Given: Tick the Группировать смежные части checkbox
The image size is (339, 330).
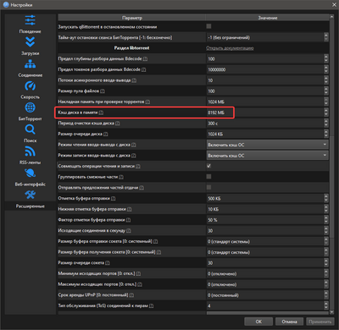Looking at the screenshot, I should tap(208, 177).
